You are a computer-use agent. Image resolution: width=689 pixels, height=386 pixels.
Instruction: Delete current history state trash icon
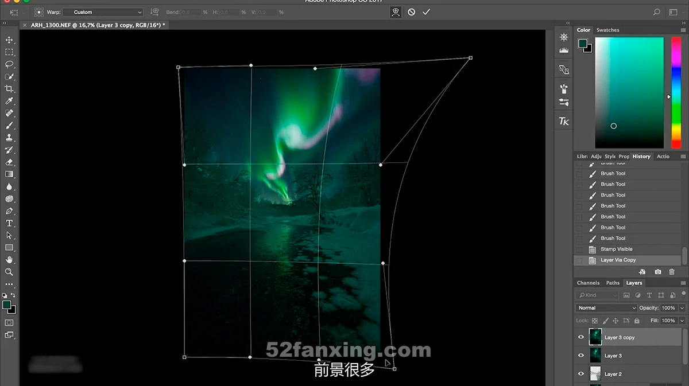(672, 272)
